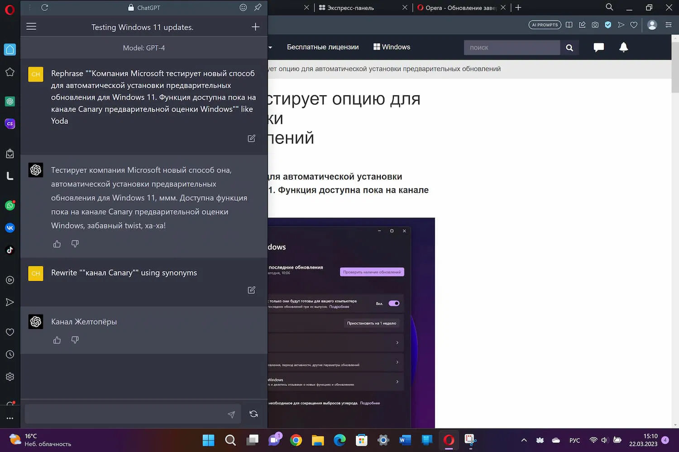The height and width of the screenshot is (452, 679).
Task: Open site notifications bell
Action: [x=623, y=47]
